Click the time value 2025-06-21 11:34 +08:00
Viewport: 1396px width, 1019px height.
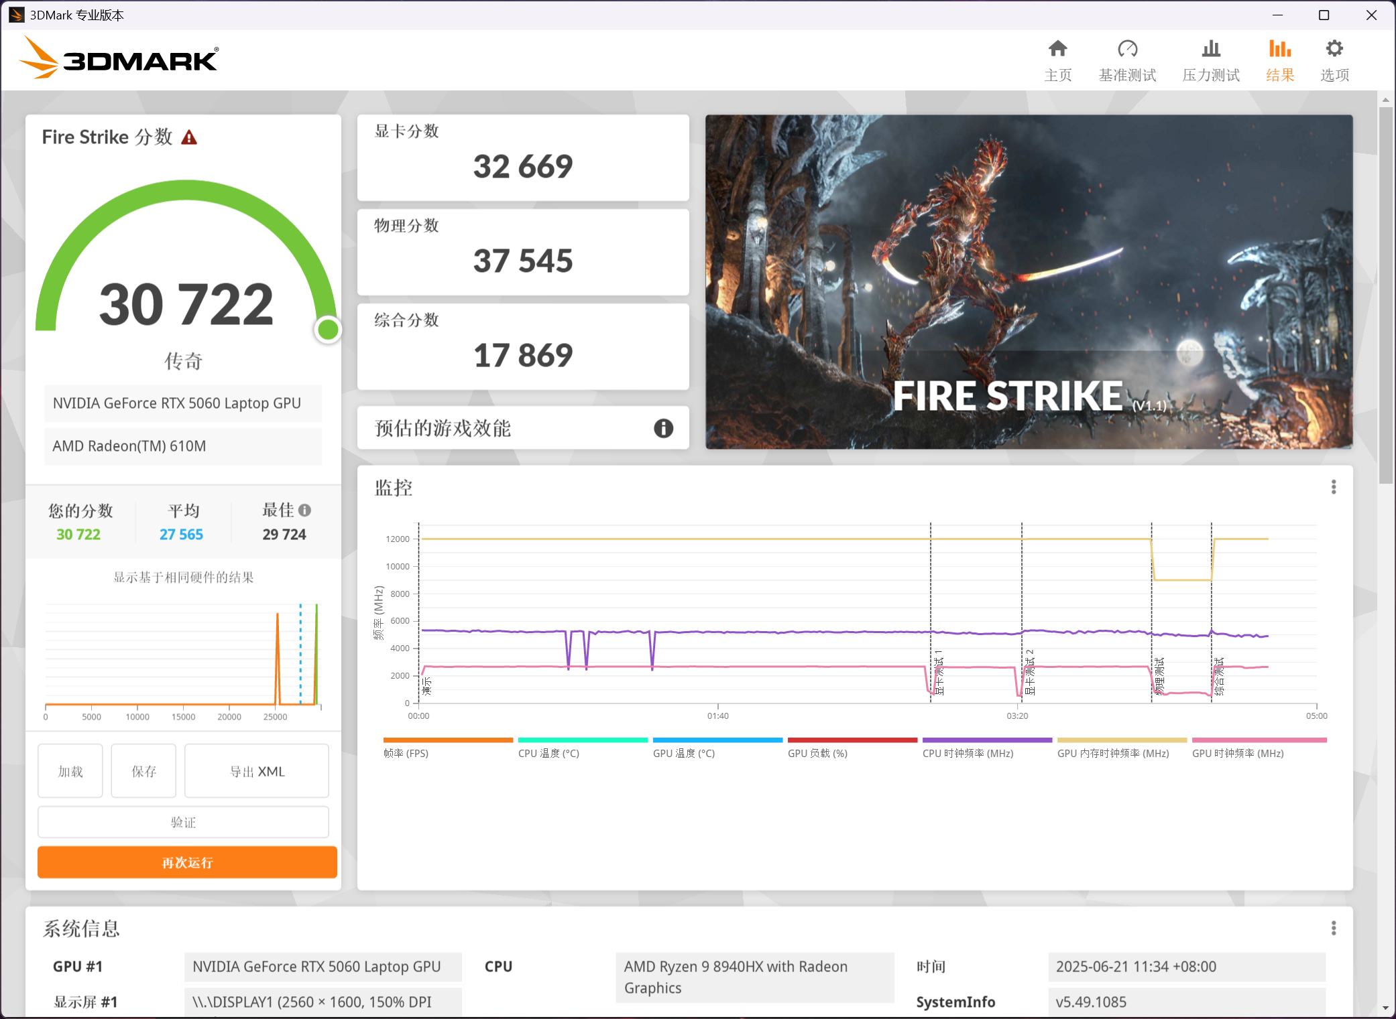tap(1187, 967)
